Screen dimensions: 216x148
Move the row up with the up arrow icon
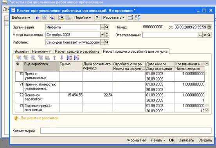54,58
